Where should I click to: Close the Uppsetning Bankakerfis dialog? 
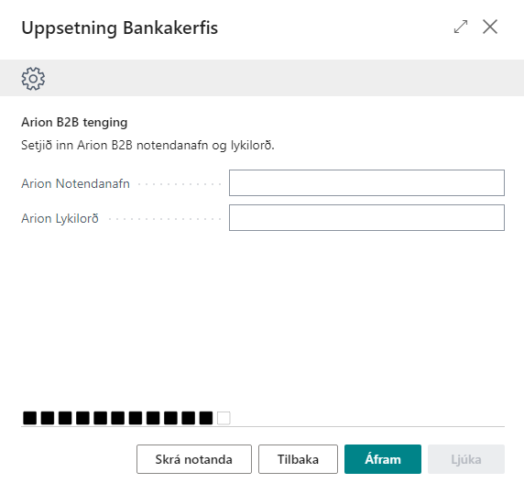490,27
